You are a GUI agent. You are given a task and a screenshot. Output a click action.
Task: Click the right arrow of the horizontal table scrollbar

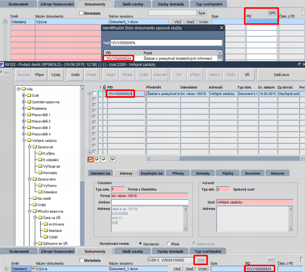[x=302, y=159]
